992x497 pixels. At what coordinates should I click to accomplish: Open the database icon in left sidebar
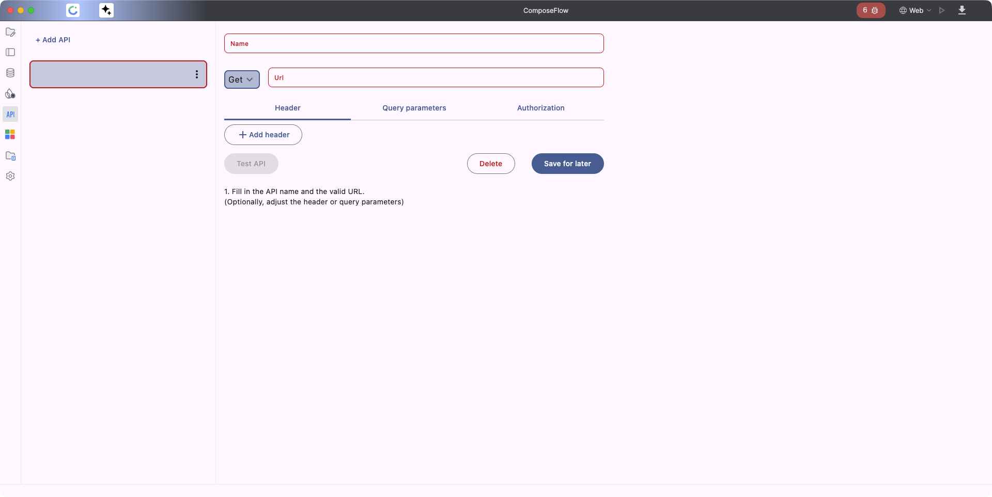(10, 73)
